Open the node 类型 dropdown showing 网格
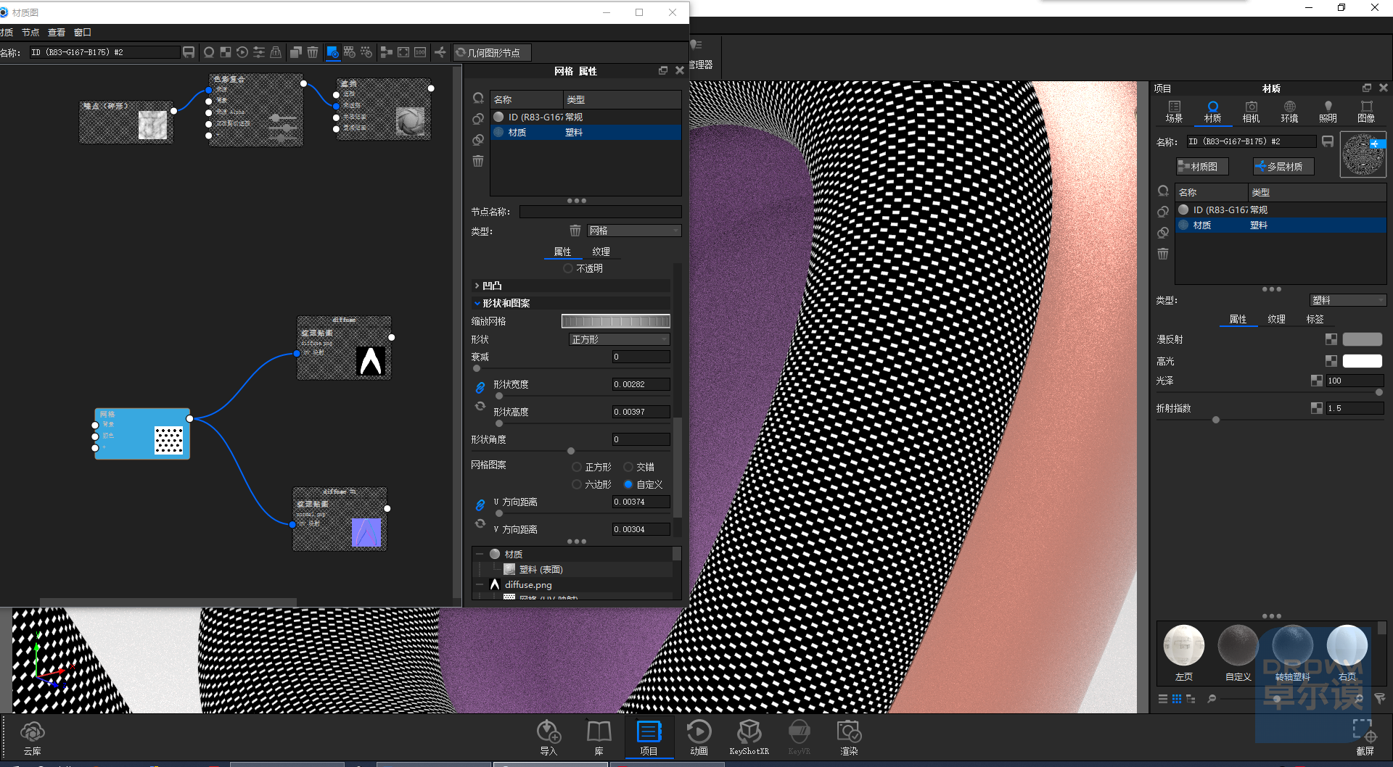 point(634,231)
